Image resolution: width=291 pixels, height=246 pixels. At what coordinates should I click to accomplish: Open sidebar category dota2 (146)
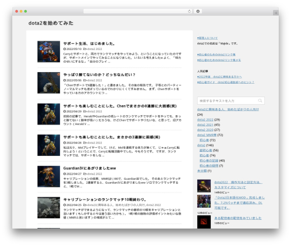[201, 145]
